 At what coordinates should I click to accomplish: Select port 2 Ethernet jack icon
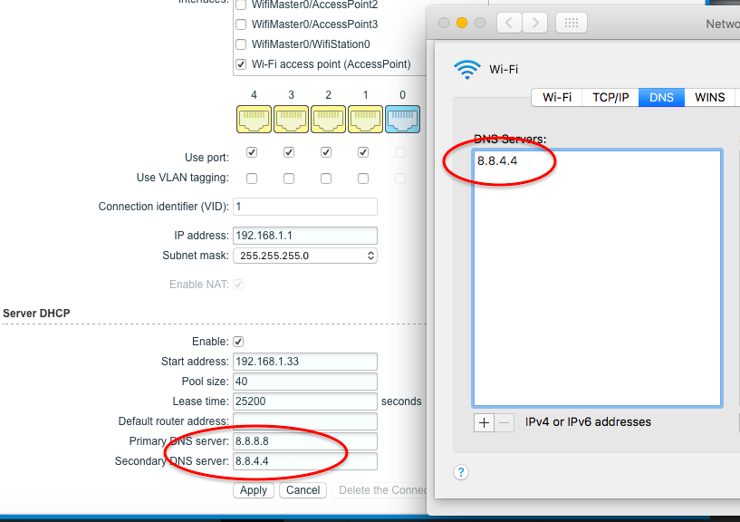[328, 119]
